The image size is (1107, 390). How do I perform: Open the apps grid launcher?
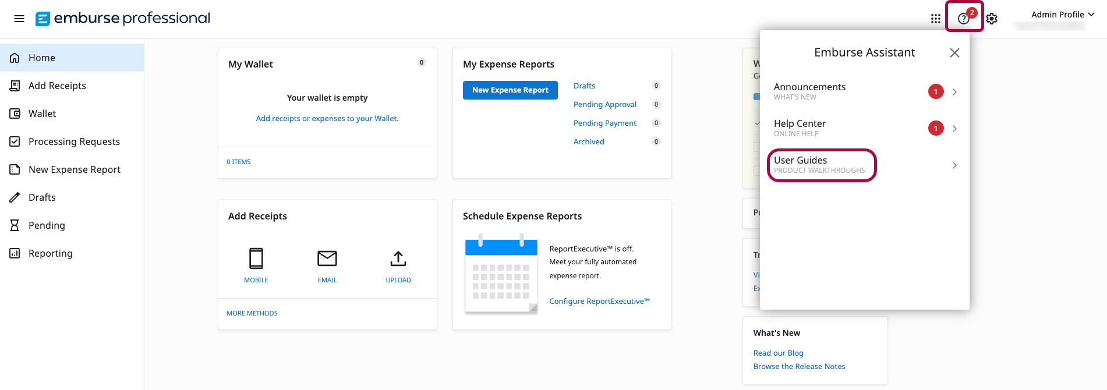(936, 19)
